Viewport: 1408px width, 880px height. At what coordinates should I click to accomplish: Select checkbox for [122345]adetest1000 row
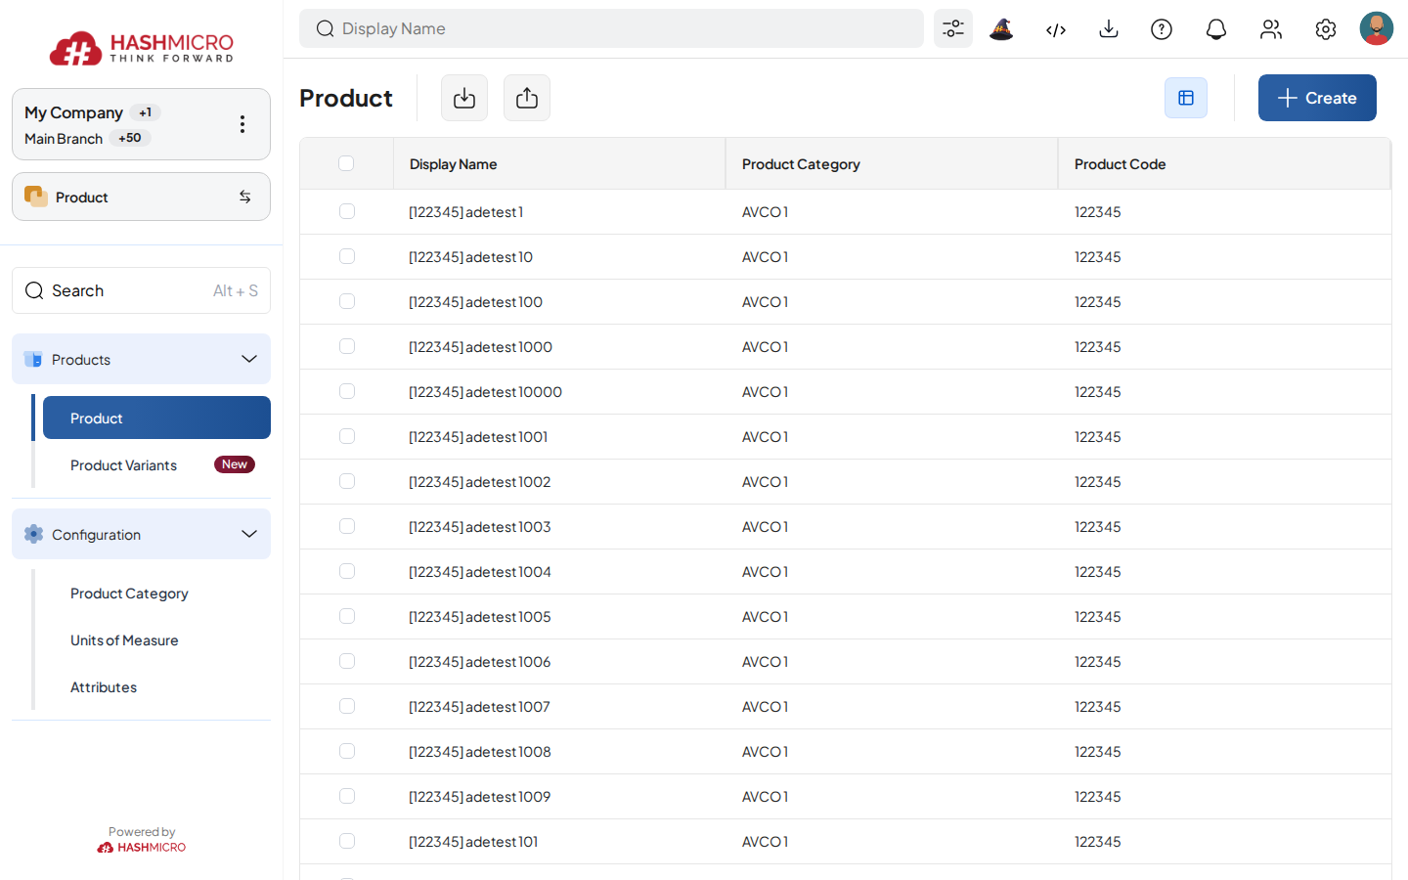pos(347,346)
